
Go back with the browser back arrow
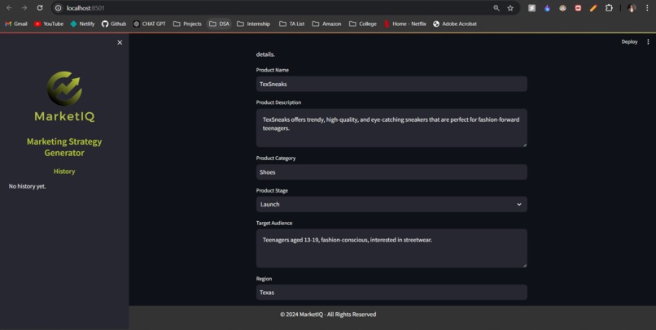(9, 8)
